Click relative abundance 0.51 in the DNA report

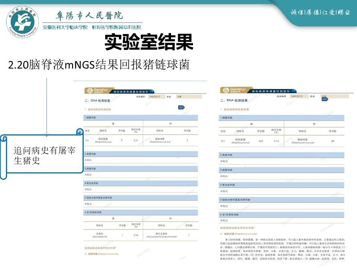click(x=136, y=140)
